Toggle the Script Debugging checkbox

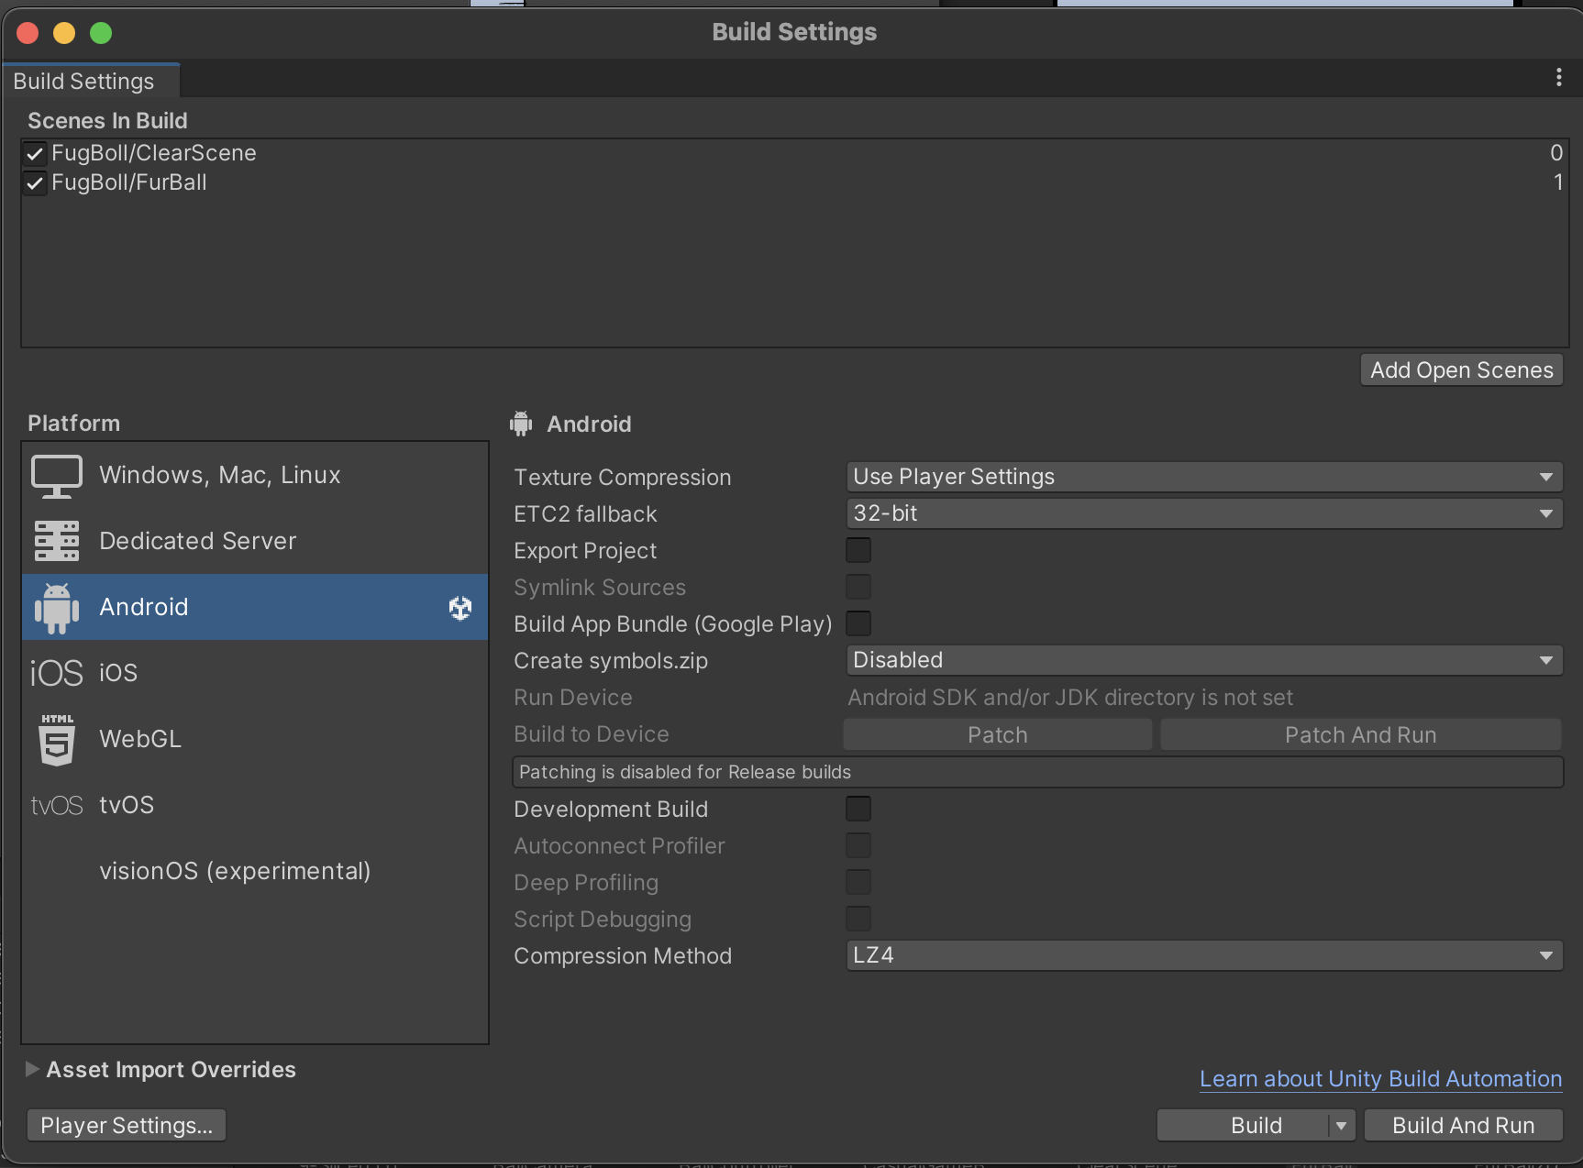[858, 919]
